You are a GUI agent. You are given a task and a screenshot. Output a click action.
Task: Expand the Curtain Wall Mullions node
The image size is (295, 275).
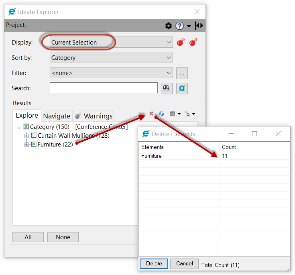pos(27,136)
